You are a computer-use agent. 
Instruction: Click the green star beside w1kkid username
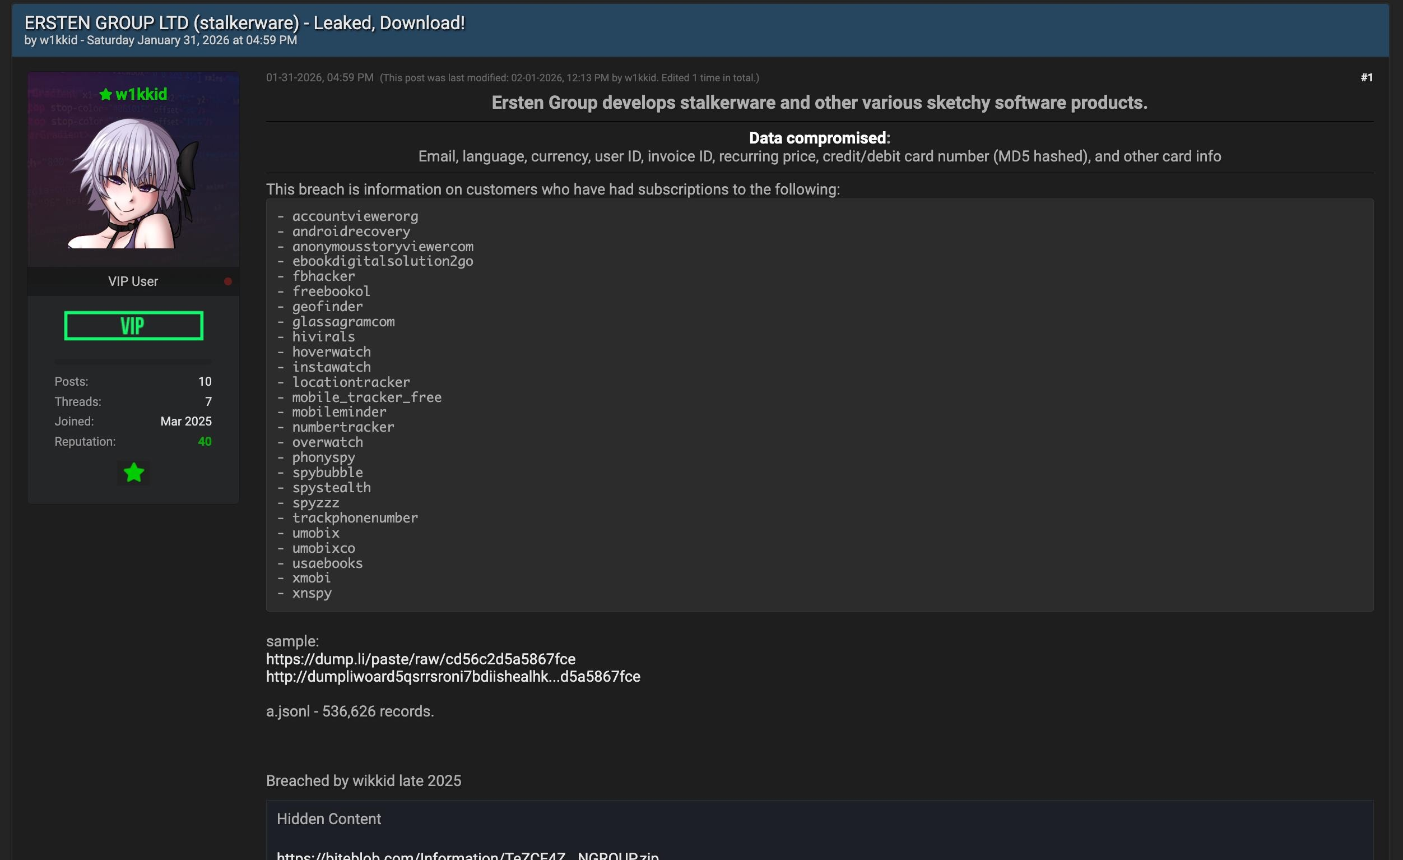[x=105, y=94]
